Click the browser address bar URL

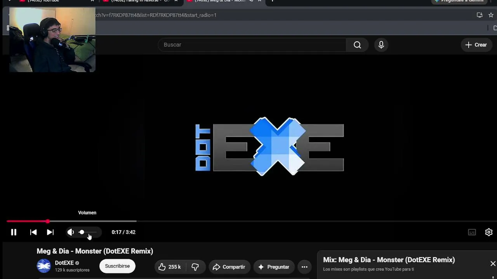pos(156,15)
